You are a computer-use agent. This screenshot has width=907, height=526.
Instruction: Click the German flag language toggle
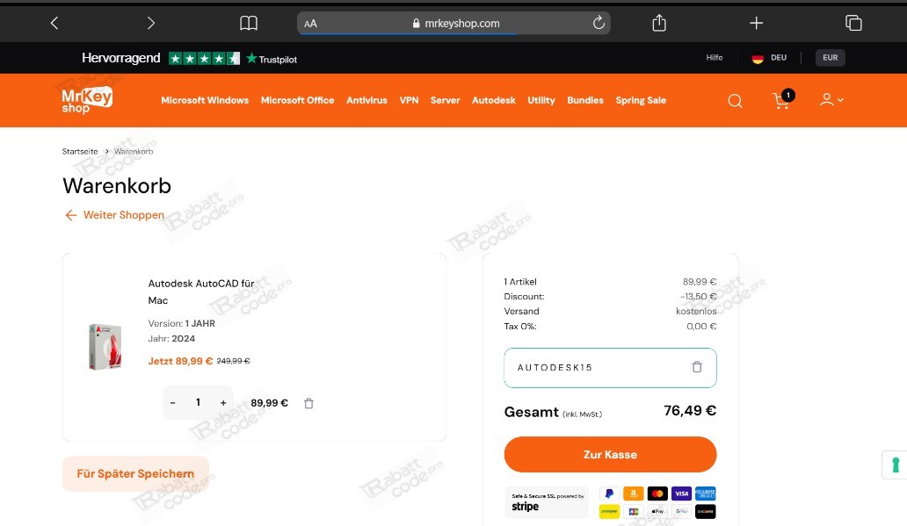coord(757,58)
